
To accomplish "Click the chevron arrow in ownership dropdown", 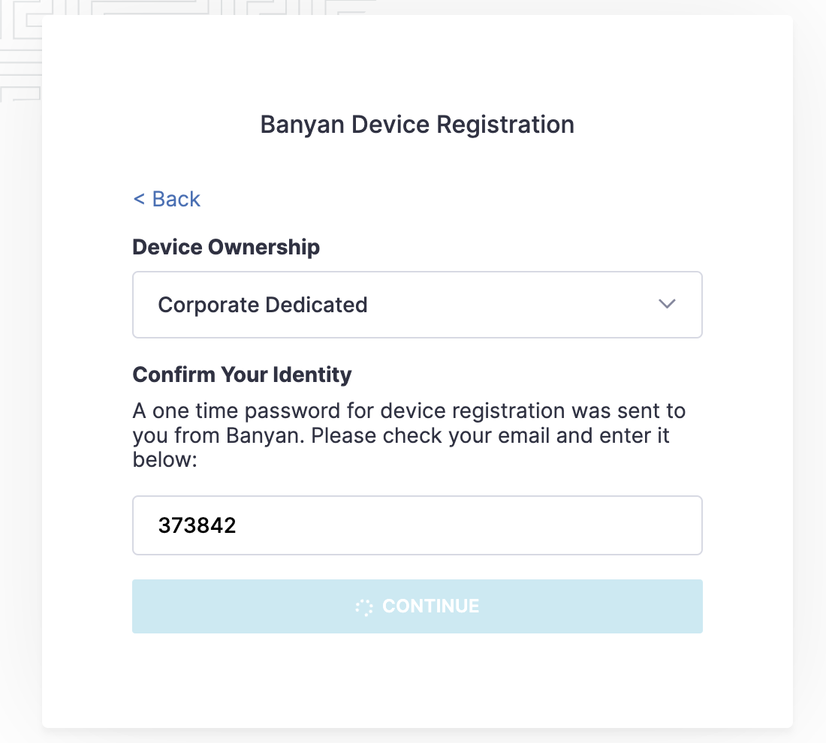I will [x=667, y=304].
